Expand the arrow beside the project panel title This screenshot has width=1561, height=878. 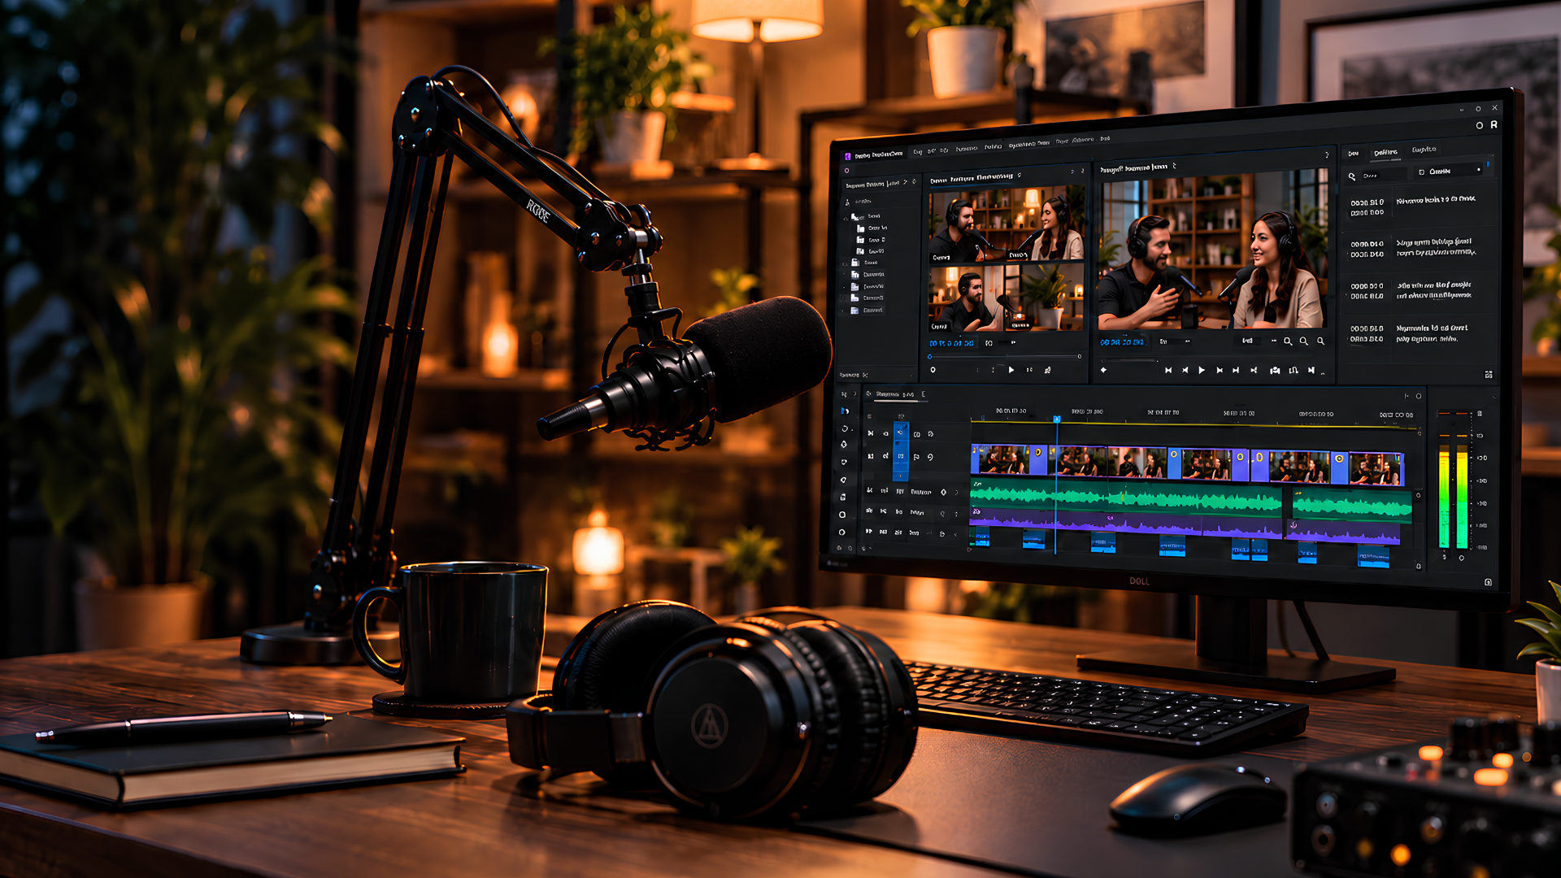click(x=906, y=182)
